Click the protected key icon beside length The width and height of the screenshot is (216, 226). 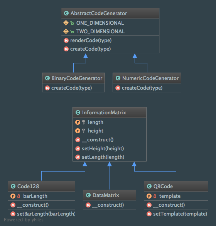(x=83, y=122)
